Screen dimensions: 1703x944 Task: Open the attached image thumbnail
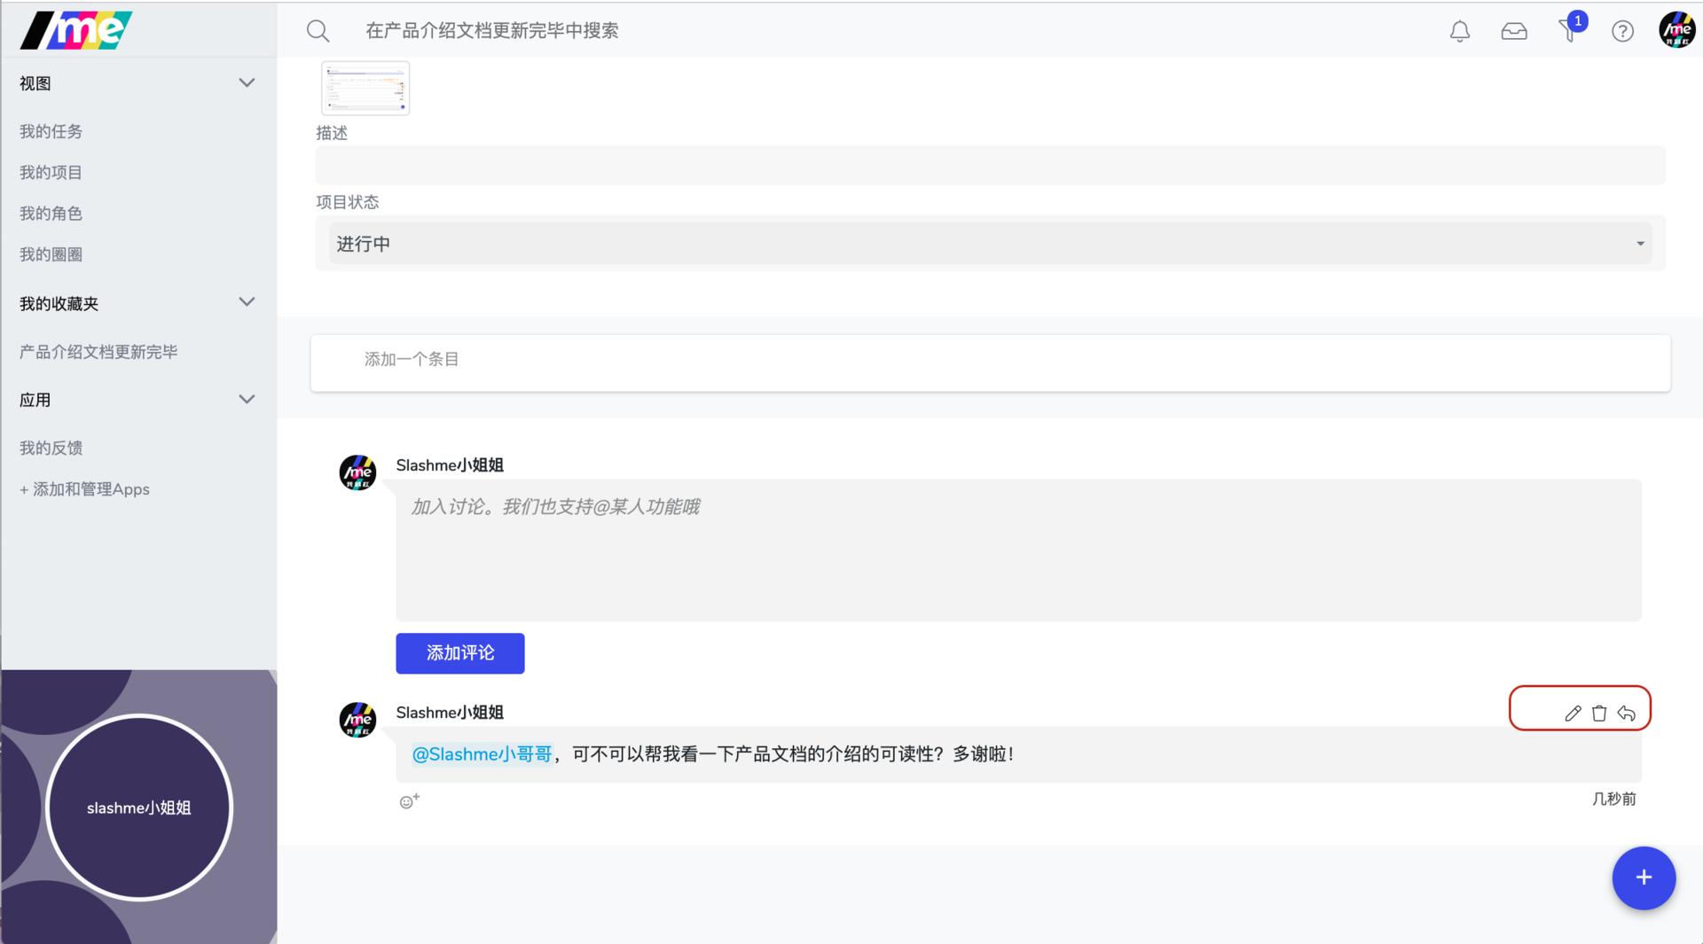[x=365, y=89]
